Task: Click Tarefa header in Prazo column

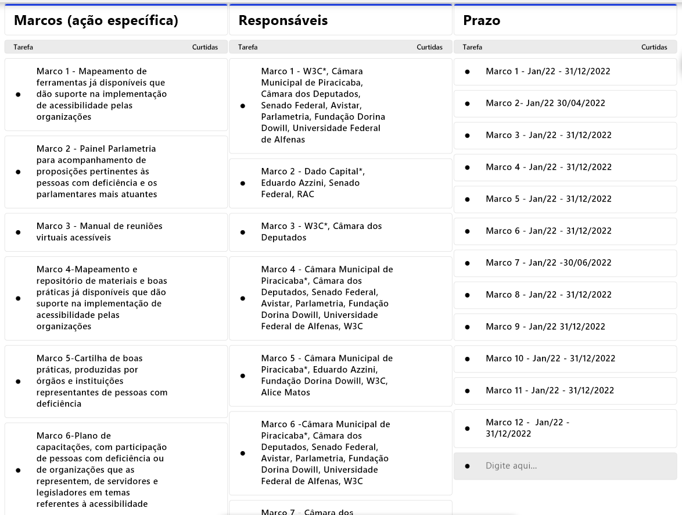Action: pos(472,47)
